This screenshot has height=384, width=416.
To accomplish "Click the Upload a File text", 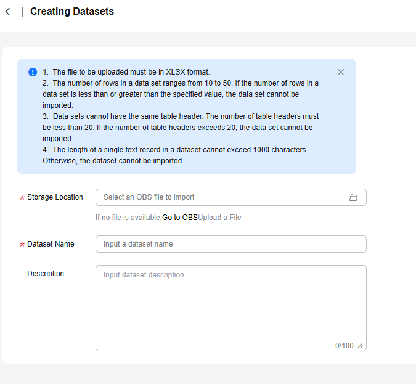I will point(219,218).
